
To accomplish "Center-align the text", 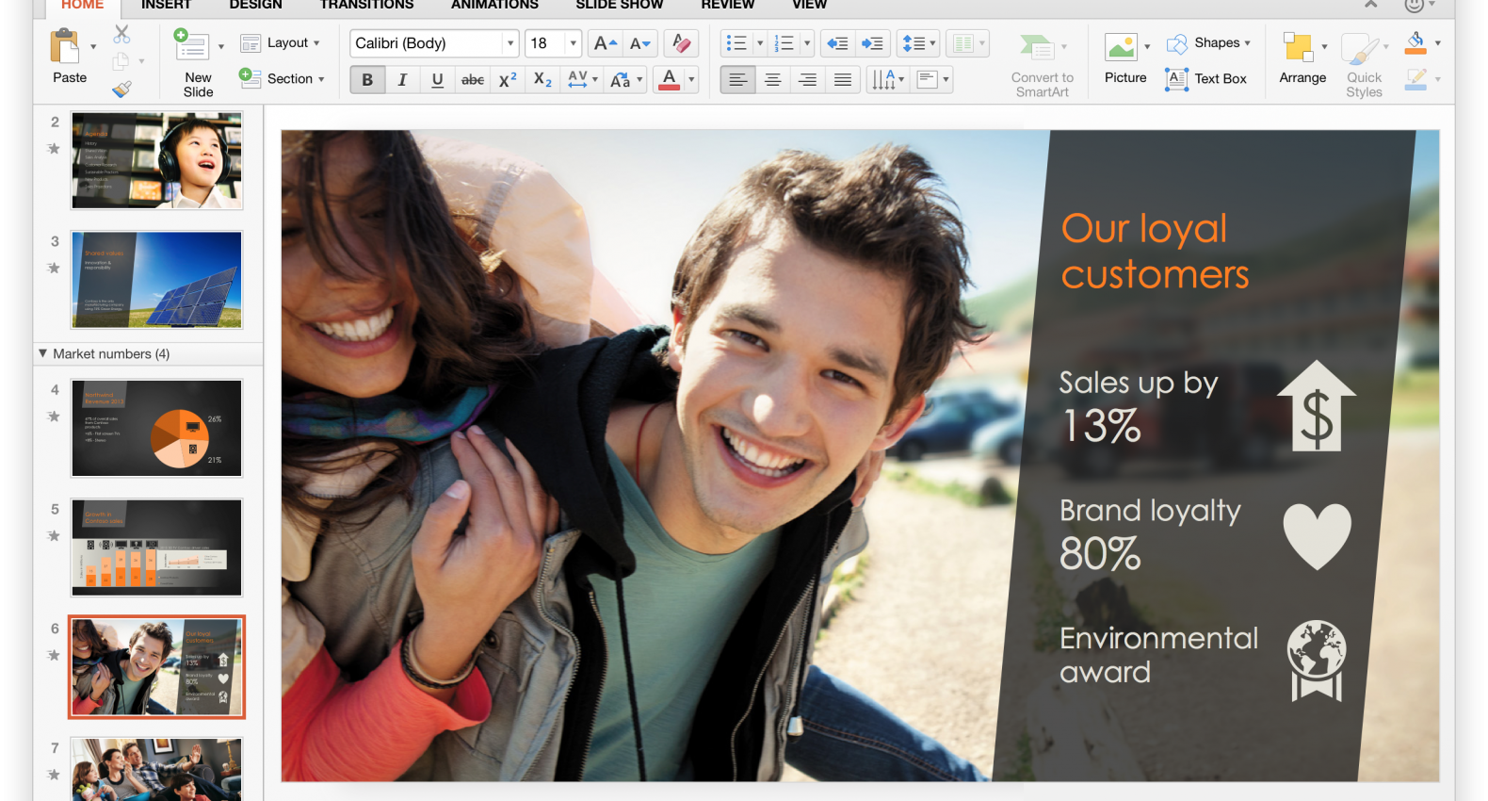I will [772, 80].
